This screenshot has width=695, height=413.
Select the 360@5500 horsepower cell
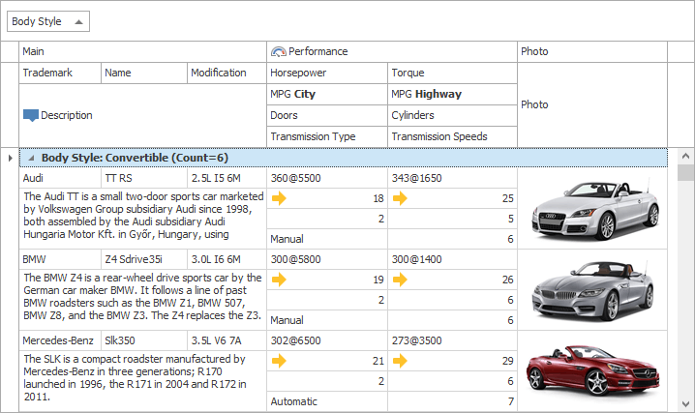327,178
